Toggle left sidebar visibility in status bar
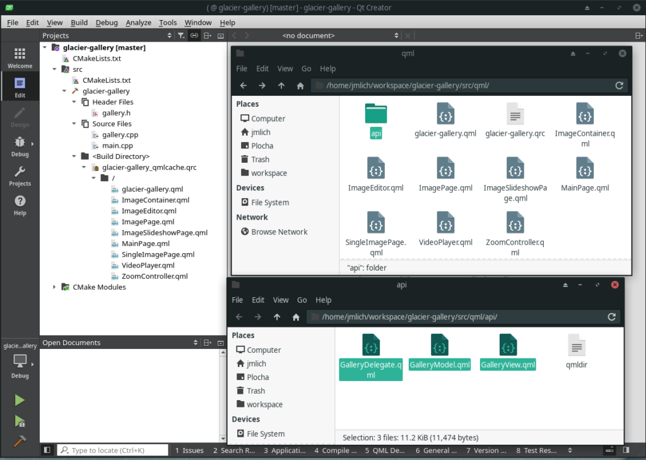 (x=47, y=450)
